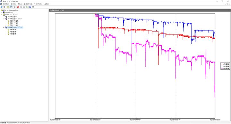Expand the BOM アーカイブ tree node
This screenshot has height=124, width=231.
2,12
